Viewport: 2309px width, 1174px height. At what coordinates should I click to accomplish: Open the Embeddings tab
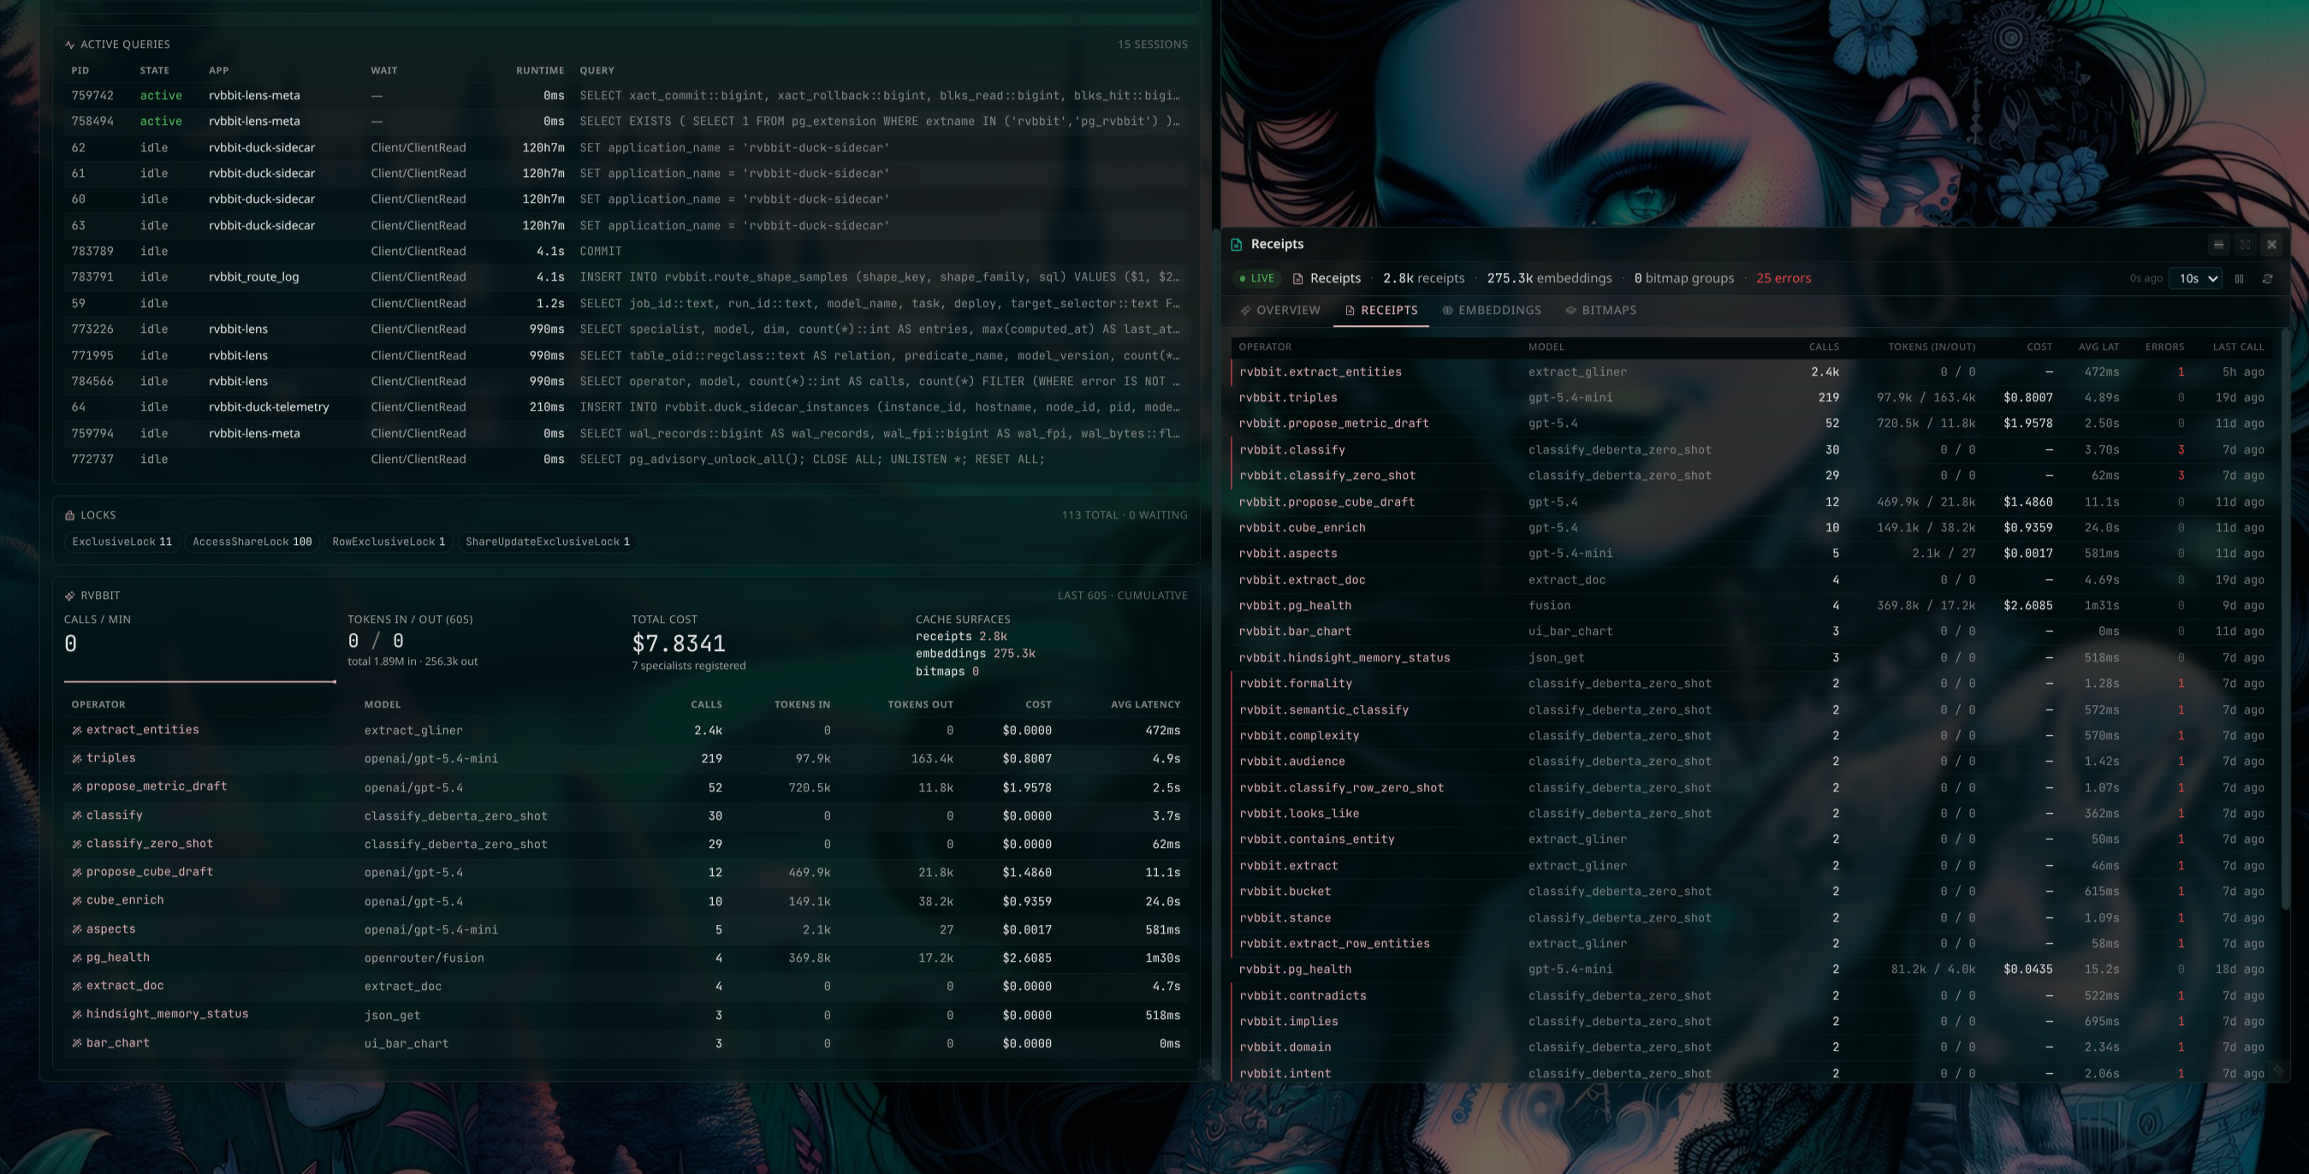[x=1492, y=310]
